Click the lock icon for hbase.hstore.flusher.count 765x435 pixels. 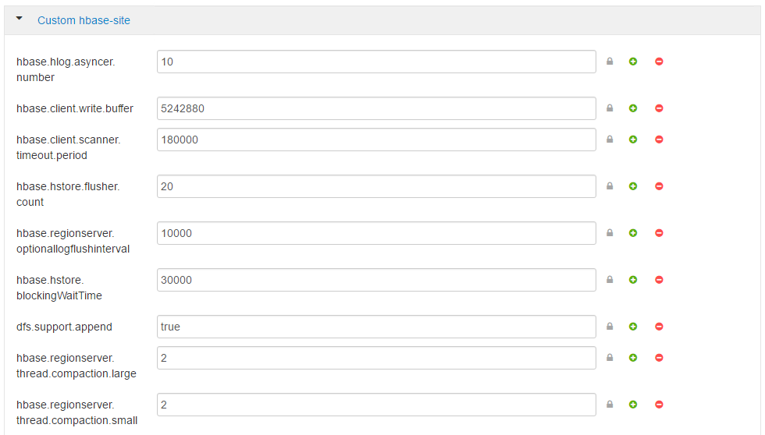pos(610,186)
